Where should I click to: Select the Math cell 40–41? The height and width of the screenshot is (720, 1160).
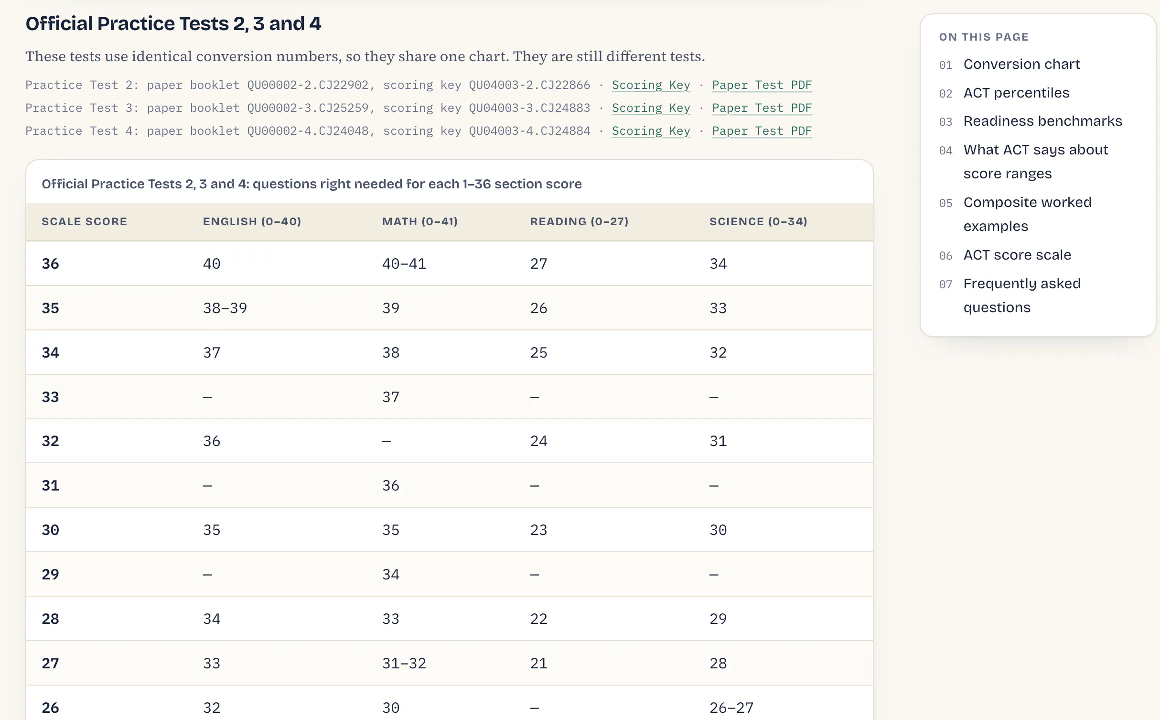(x=404, y=263)
